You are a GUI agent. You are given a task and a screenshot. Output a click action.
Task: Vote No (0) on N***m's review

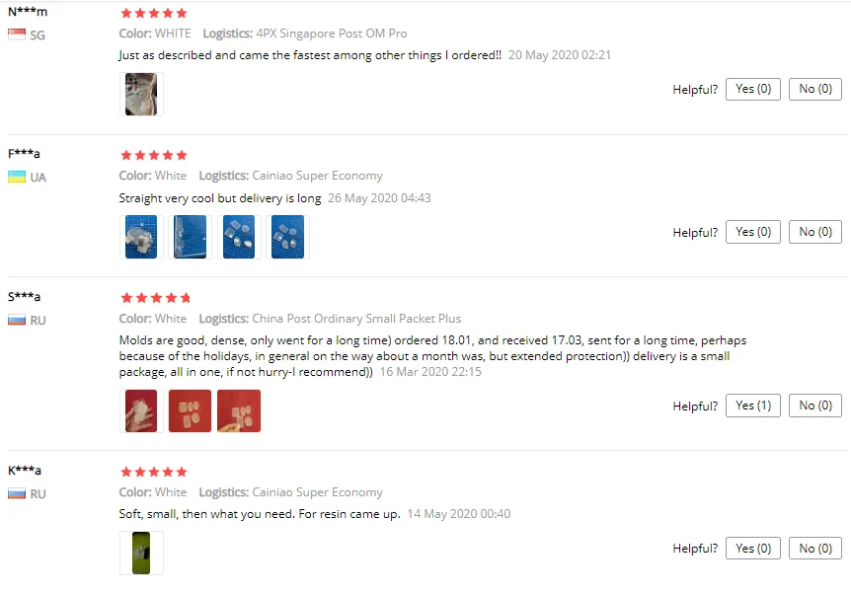(x=815, y=89)
